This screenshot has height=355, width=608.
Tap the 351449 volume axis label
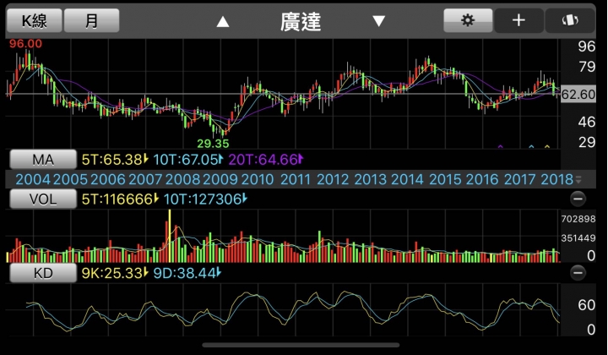coord(578,238)
